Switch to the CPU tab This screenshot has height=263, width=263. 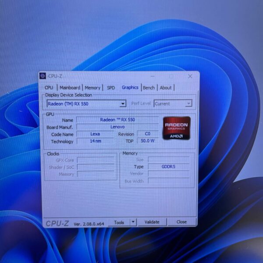click(49, 88)
